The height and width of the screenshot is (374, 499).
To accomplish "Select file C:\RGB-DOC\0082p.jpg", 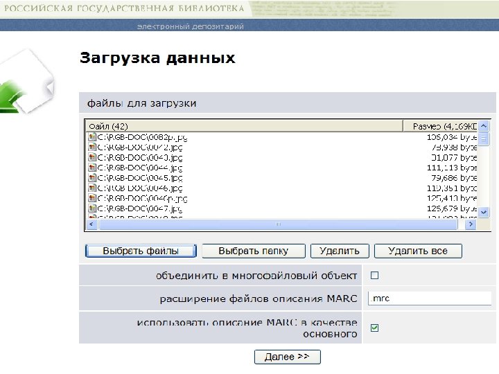I will click(142, 137).
